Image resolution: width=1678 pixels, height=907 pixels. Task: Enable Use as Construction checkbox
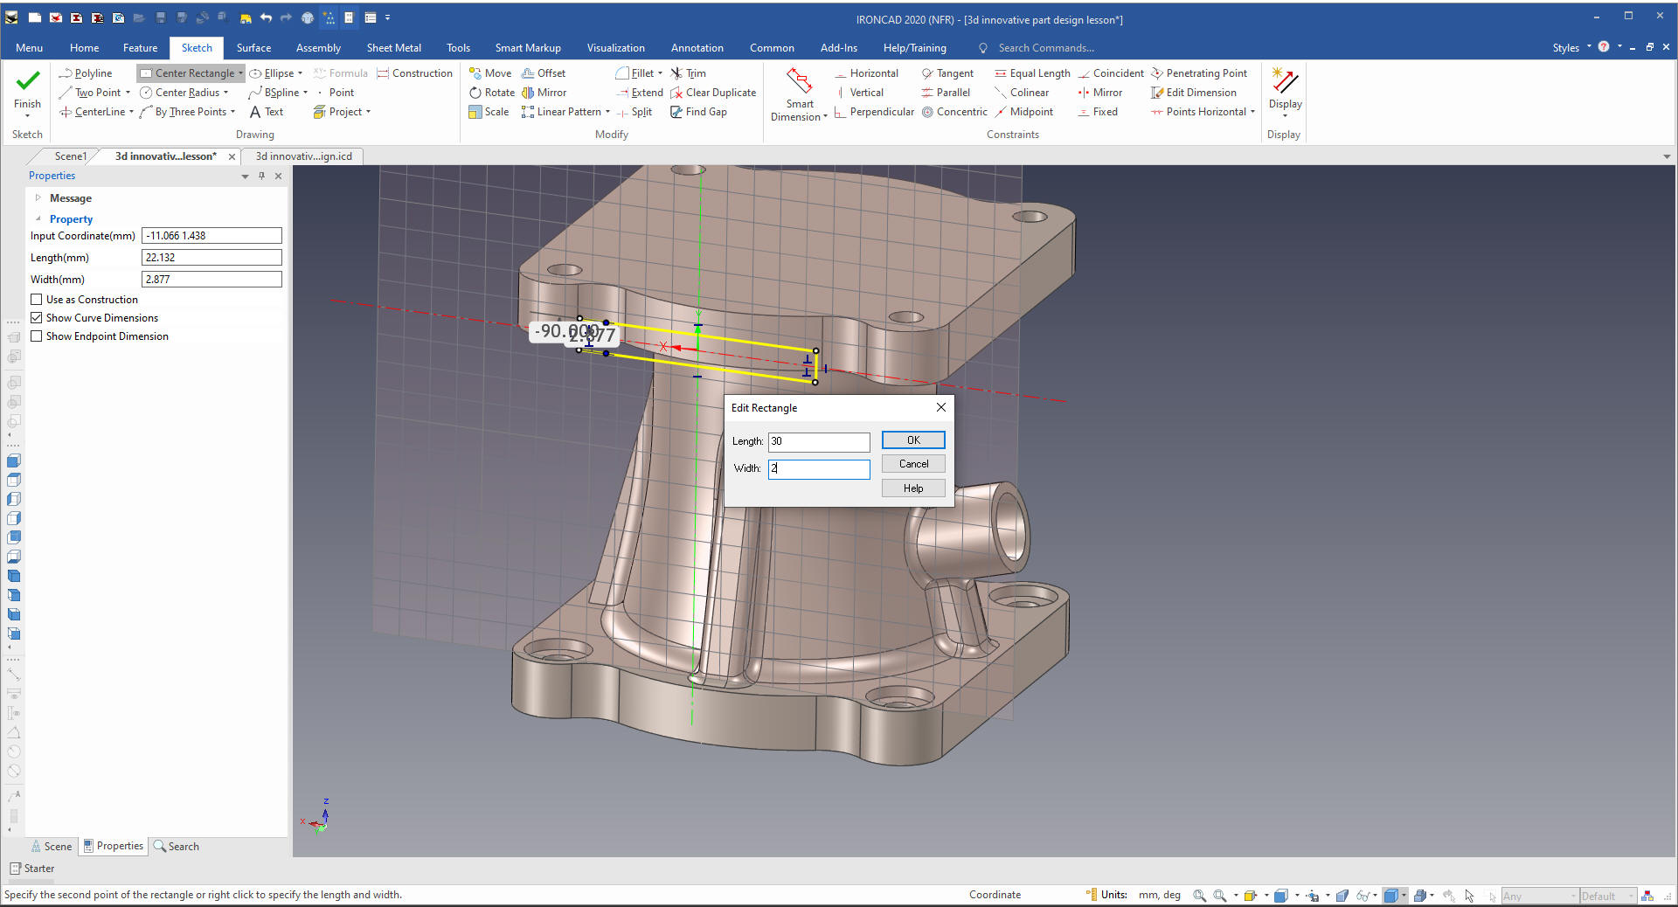37,300
